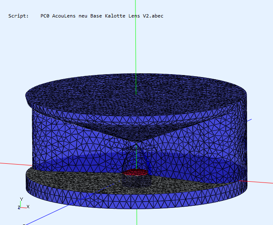Select the left inner cylinder wall mesh

tap(63, 137)
